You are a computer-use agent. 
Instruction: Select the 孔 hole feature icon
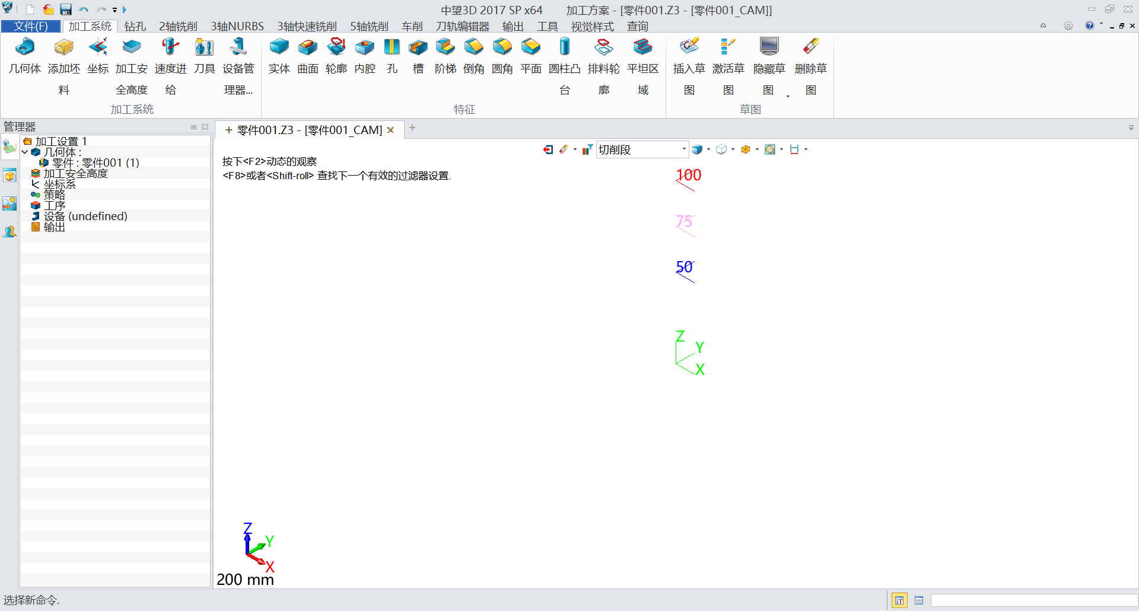tap(392, 47)
